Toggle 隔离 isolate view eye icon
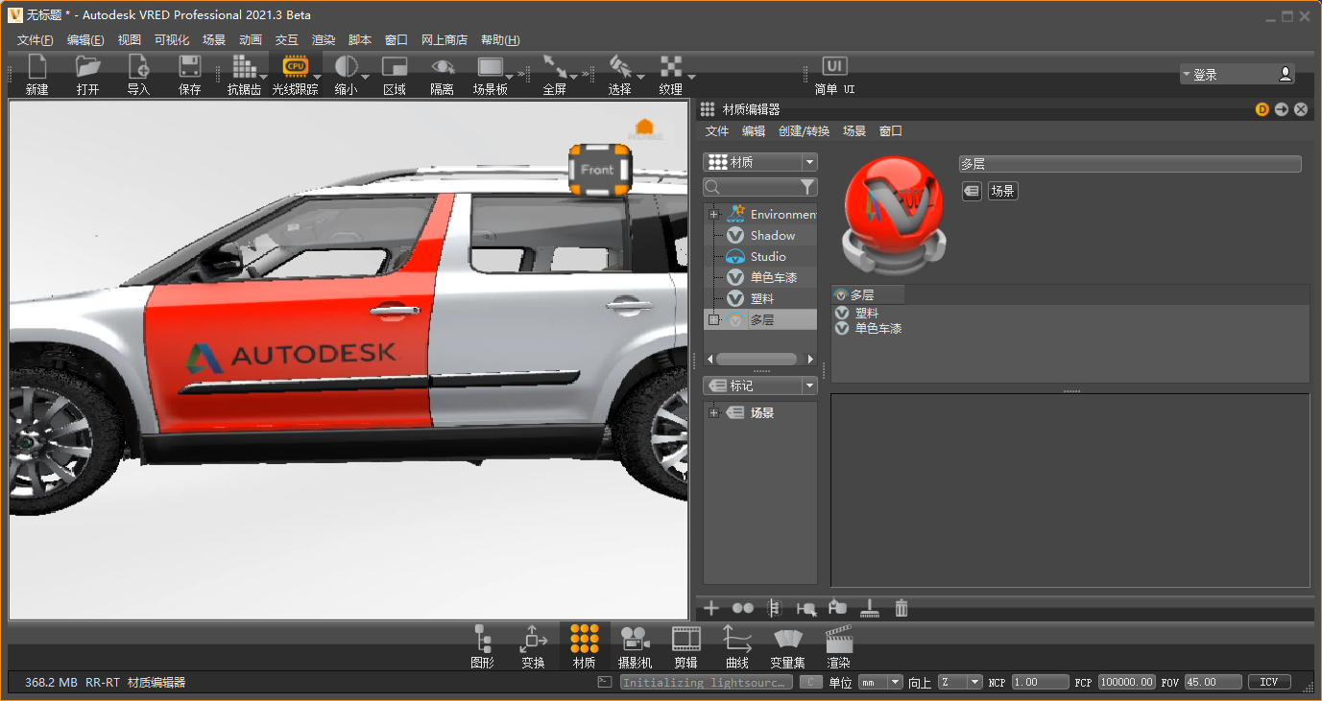 click(x=442, y=75)
